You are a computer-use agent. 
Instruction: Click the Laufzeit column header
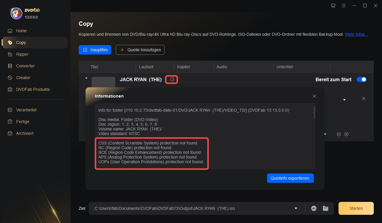146,67
